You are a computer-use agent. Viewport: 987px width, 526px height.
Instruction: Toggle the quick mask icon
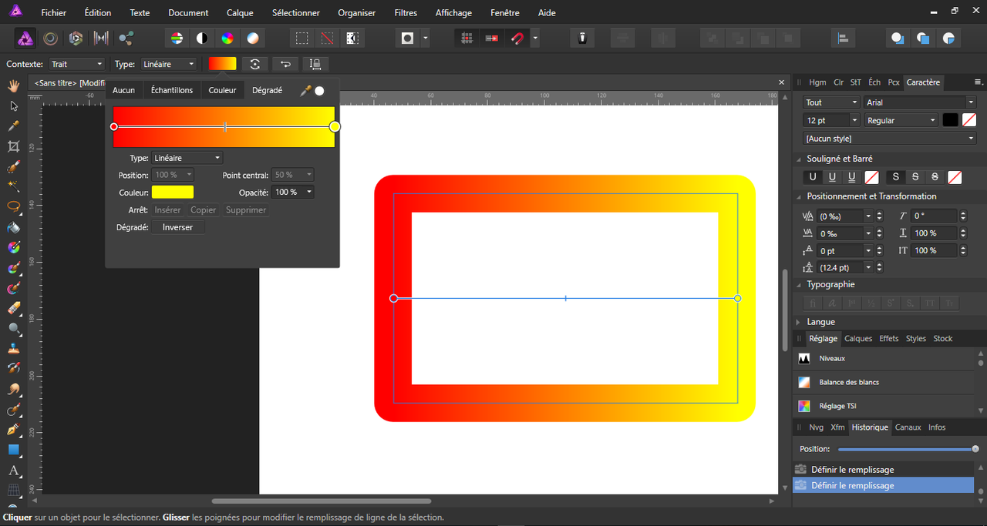tap(408, 38)
